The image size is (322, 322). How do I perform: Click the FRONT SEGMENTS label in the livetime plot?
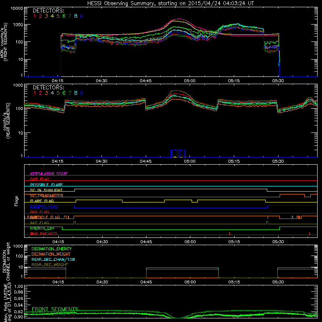pyautogui.click(x=55, y=309)
